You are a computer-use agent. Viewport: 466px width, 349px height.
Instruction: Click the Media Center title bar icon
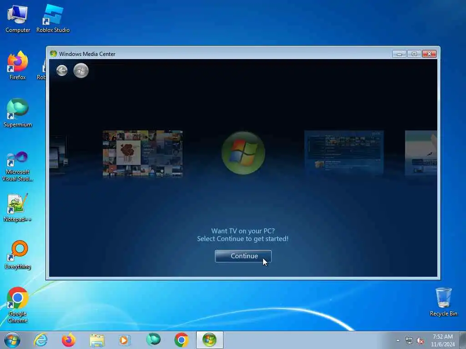(x=54, y=54)
